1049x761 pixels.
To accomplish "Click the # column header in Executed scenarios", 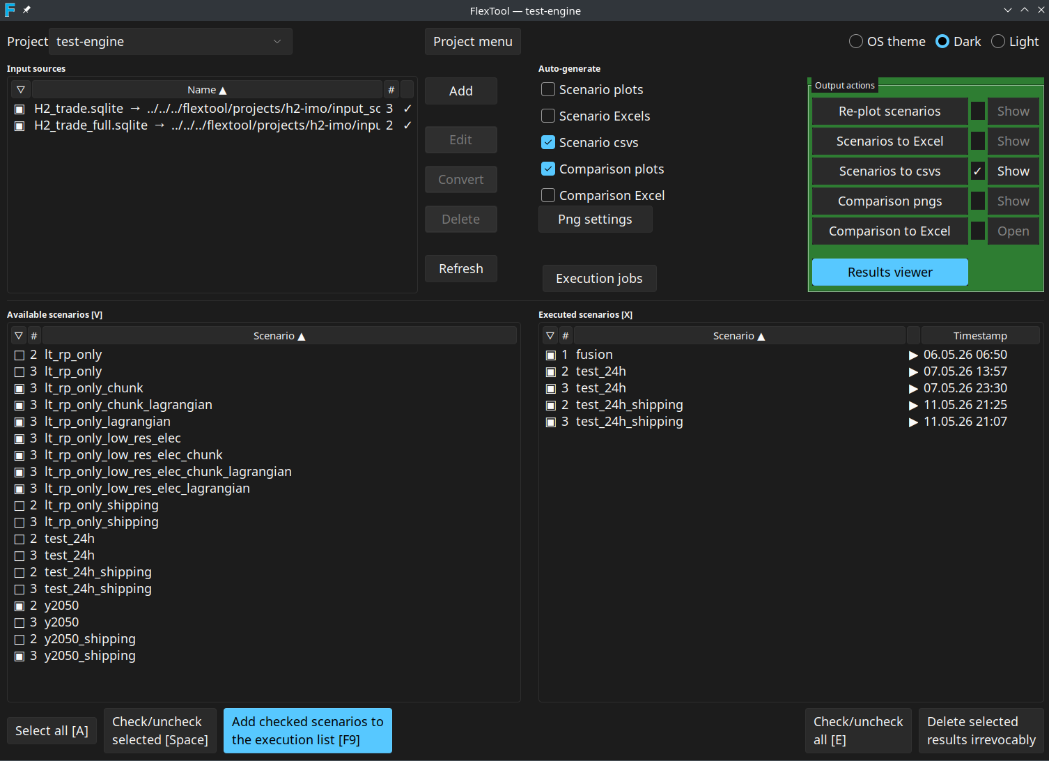I will 565,336.
